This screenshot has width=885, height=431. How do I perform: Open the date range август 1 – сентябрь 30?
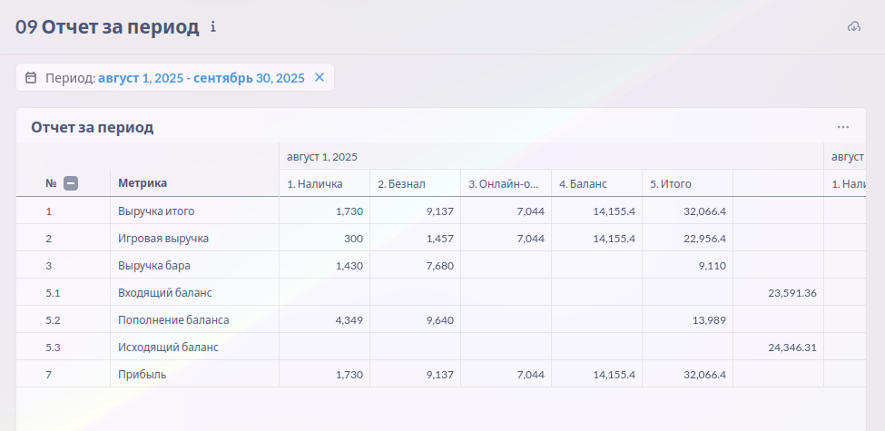tap(201, 78)
